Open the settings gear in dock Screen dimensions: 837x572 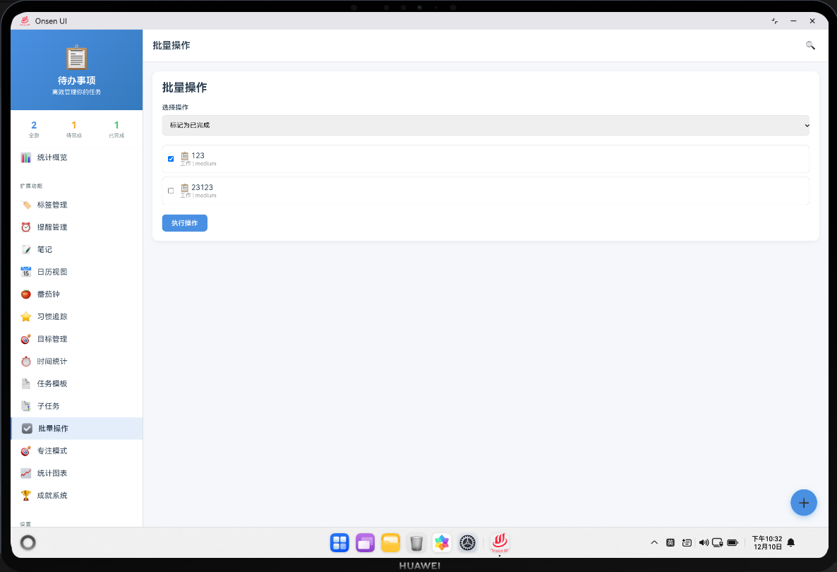(x=468, y=543)
